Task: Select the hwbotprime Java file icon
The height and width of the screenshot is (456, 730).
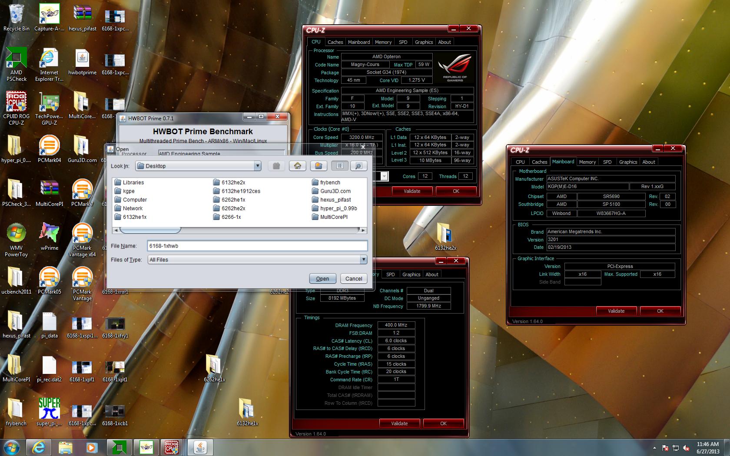Action: (82, 62)
